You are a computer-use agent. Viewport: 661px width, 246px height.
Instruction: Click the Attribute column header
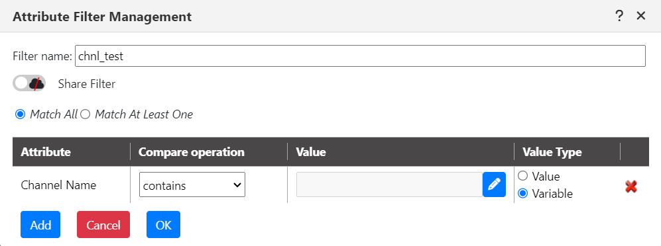(x=46, y=152)
